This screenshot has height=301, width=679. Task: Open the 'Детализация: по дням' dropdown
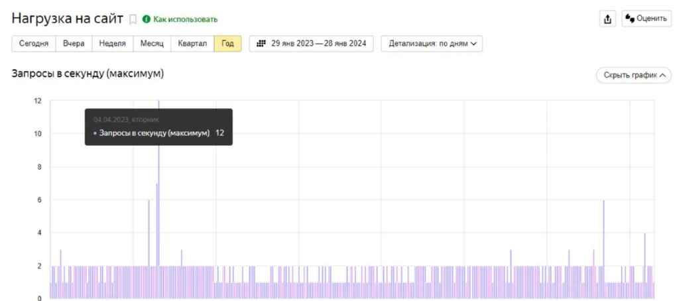pos(432,44)
